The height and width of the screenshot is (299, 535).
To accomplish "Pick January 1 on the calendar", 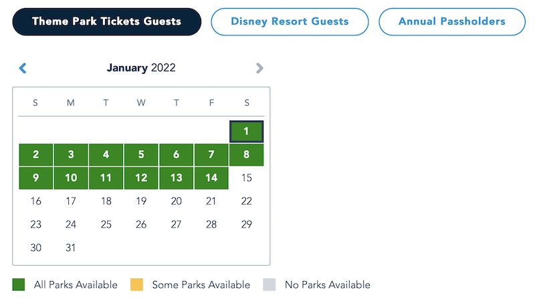I will coord(246,131).
